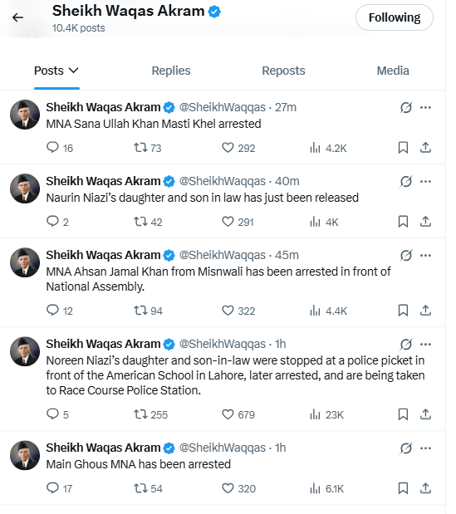Viewport: 456px width, 514px height.
Task: View analytics of the Race Course Police post
Action: (315, 414)
